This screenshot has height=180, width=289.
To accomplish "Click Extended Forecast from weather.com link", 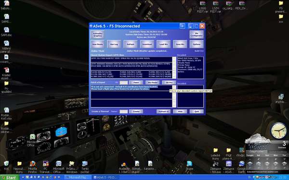I will 263,172.
